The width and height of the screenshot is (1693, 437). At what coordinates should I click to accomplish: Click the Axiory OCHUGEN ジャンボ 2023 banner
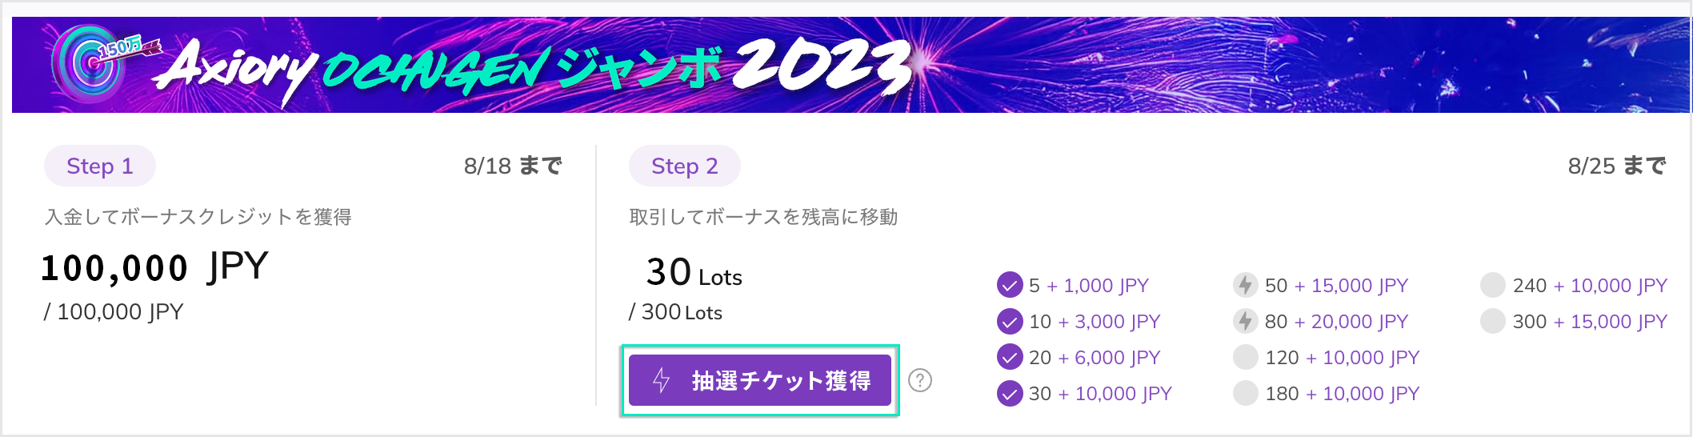[851, 65]
